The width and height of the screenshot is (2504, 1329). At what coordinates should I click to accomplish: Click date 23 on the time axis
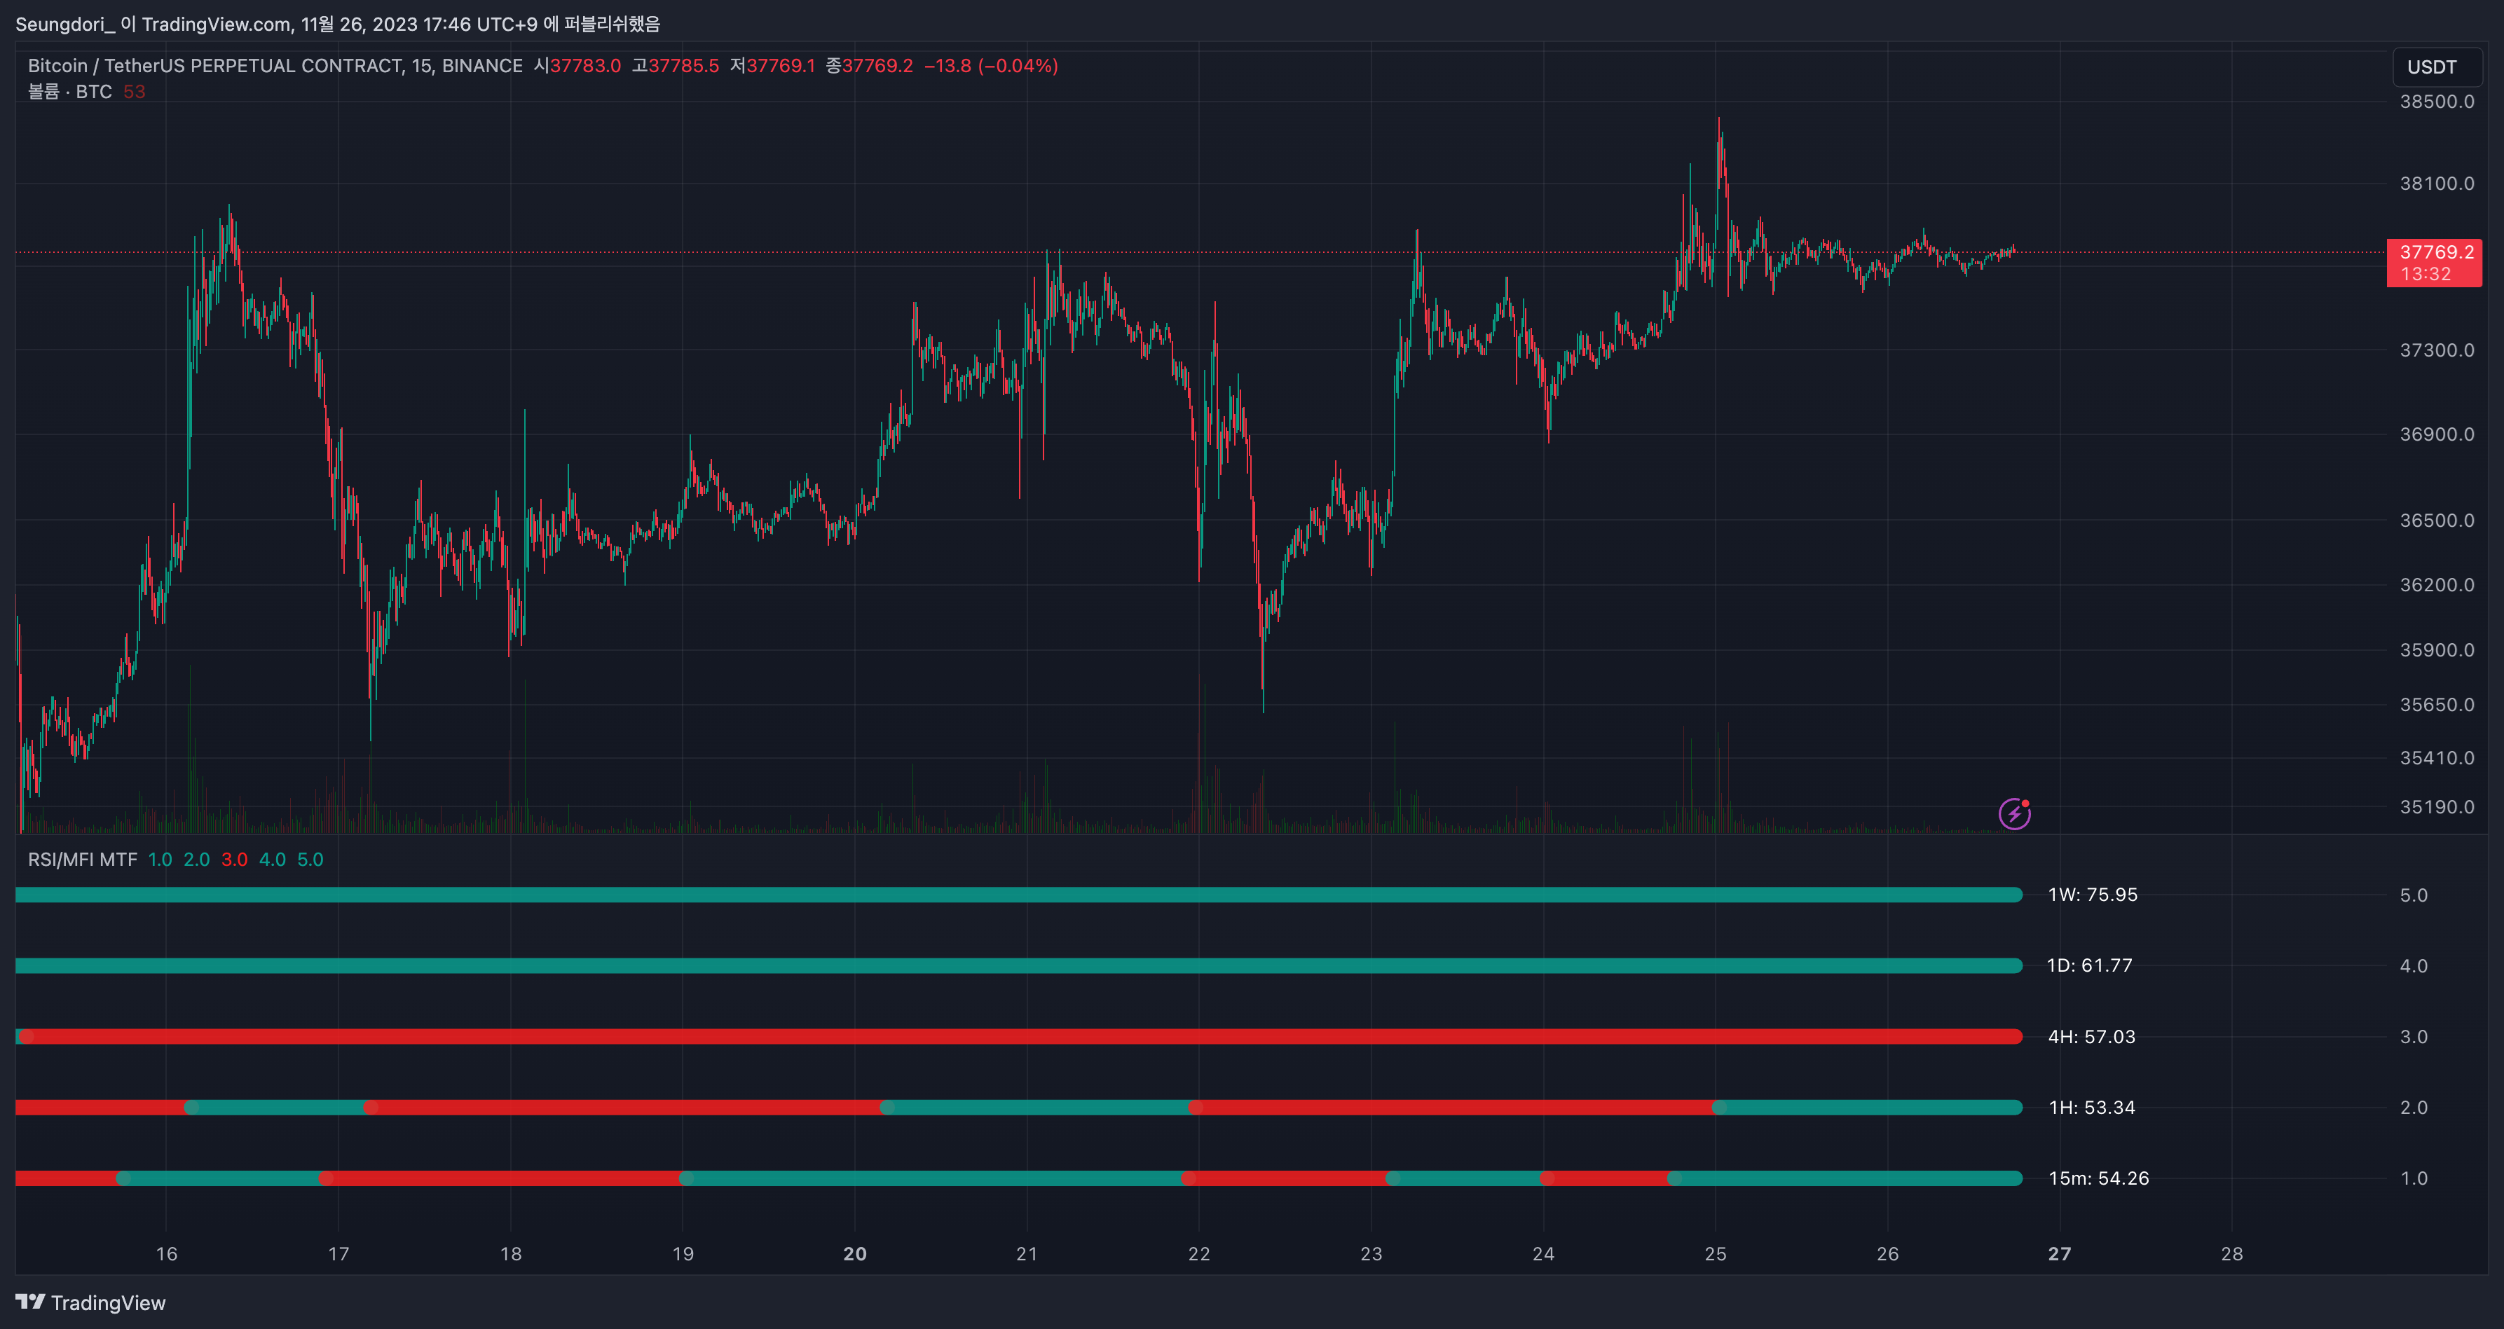point(1371,1254)
